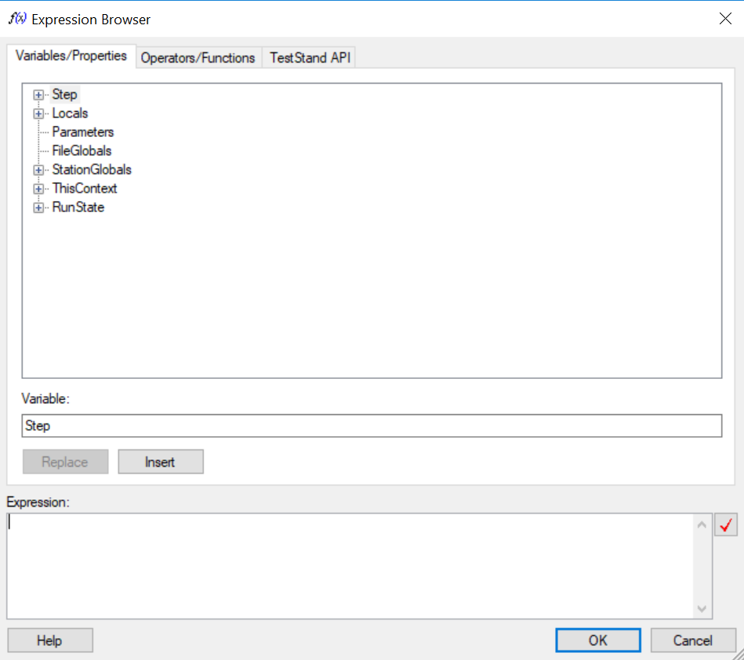The image size is (744, 660).
Task: Select FileGlobals in the variables tree
Action: (x=82, y=151)
